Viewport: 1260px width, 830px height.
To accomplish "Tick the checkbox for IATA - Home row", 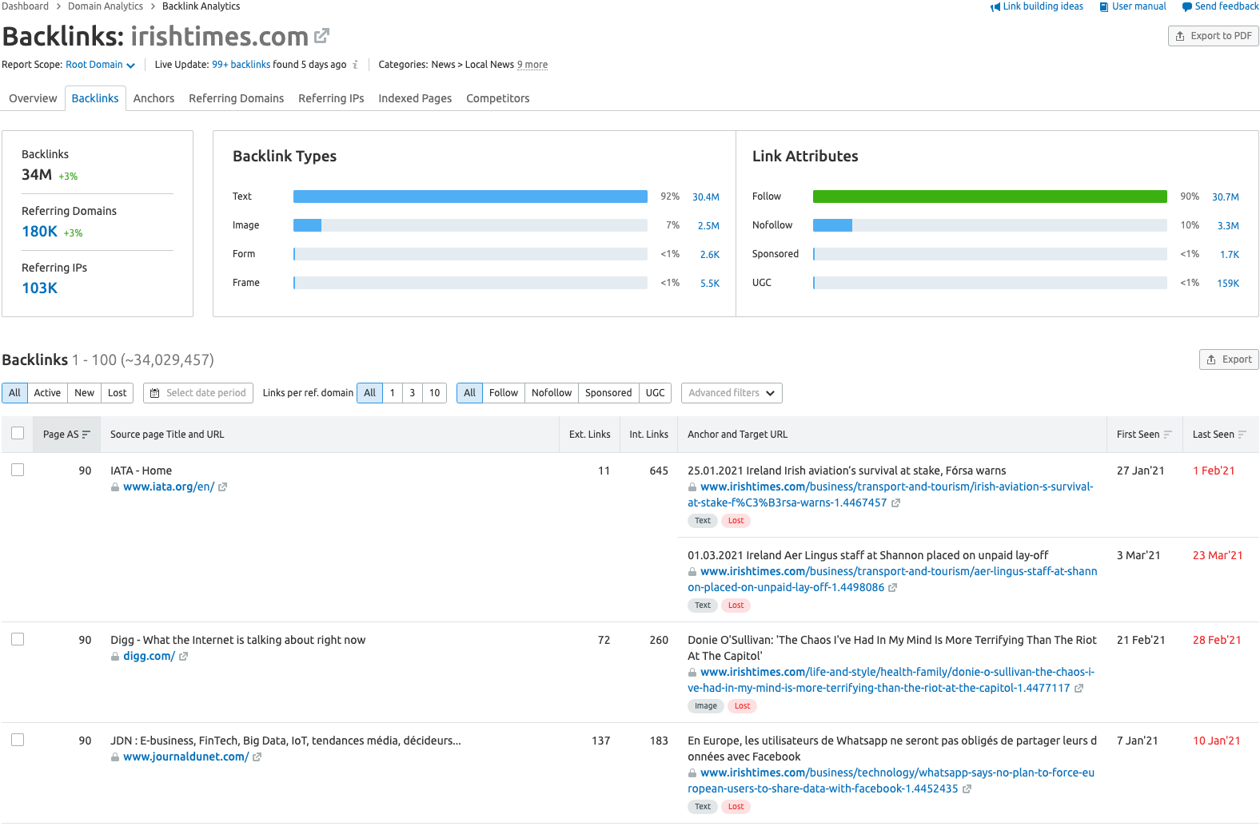I will (18, 470).
